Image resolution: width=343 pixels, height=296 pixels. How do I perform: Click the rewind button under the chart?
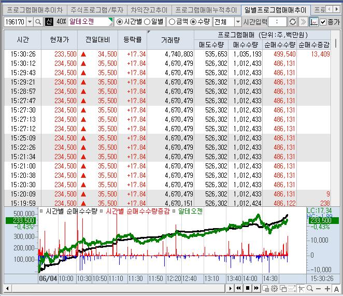coord(238,288)
